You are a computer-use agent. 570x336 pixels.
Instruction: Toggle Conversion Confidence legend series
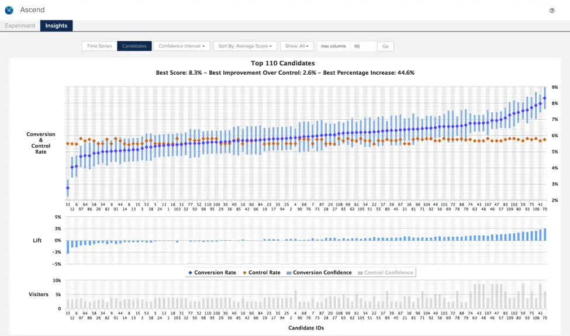pyautogui.click(x=319, y=272)
